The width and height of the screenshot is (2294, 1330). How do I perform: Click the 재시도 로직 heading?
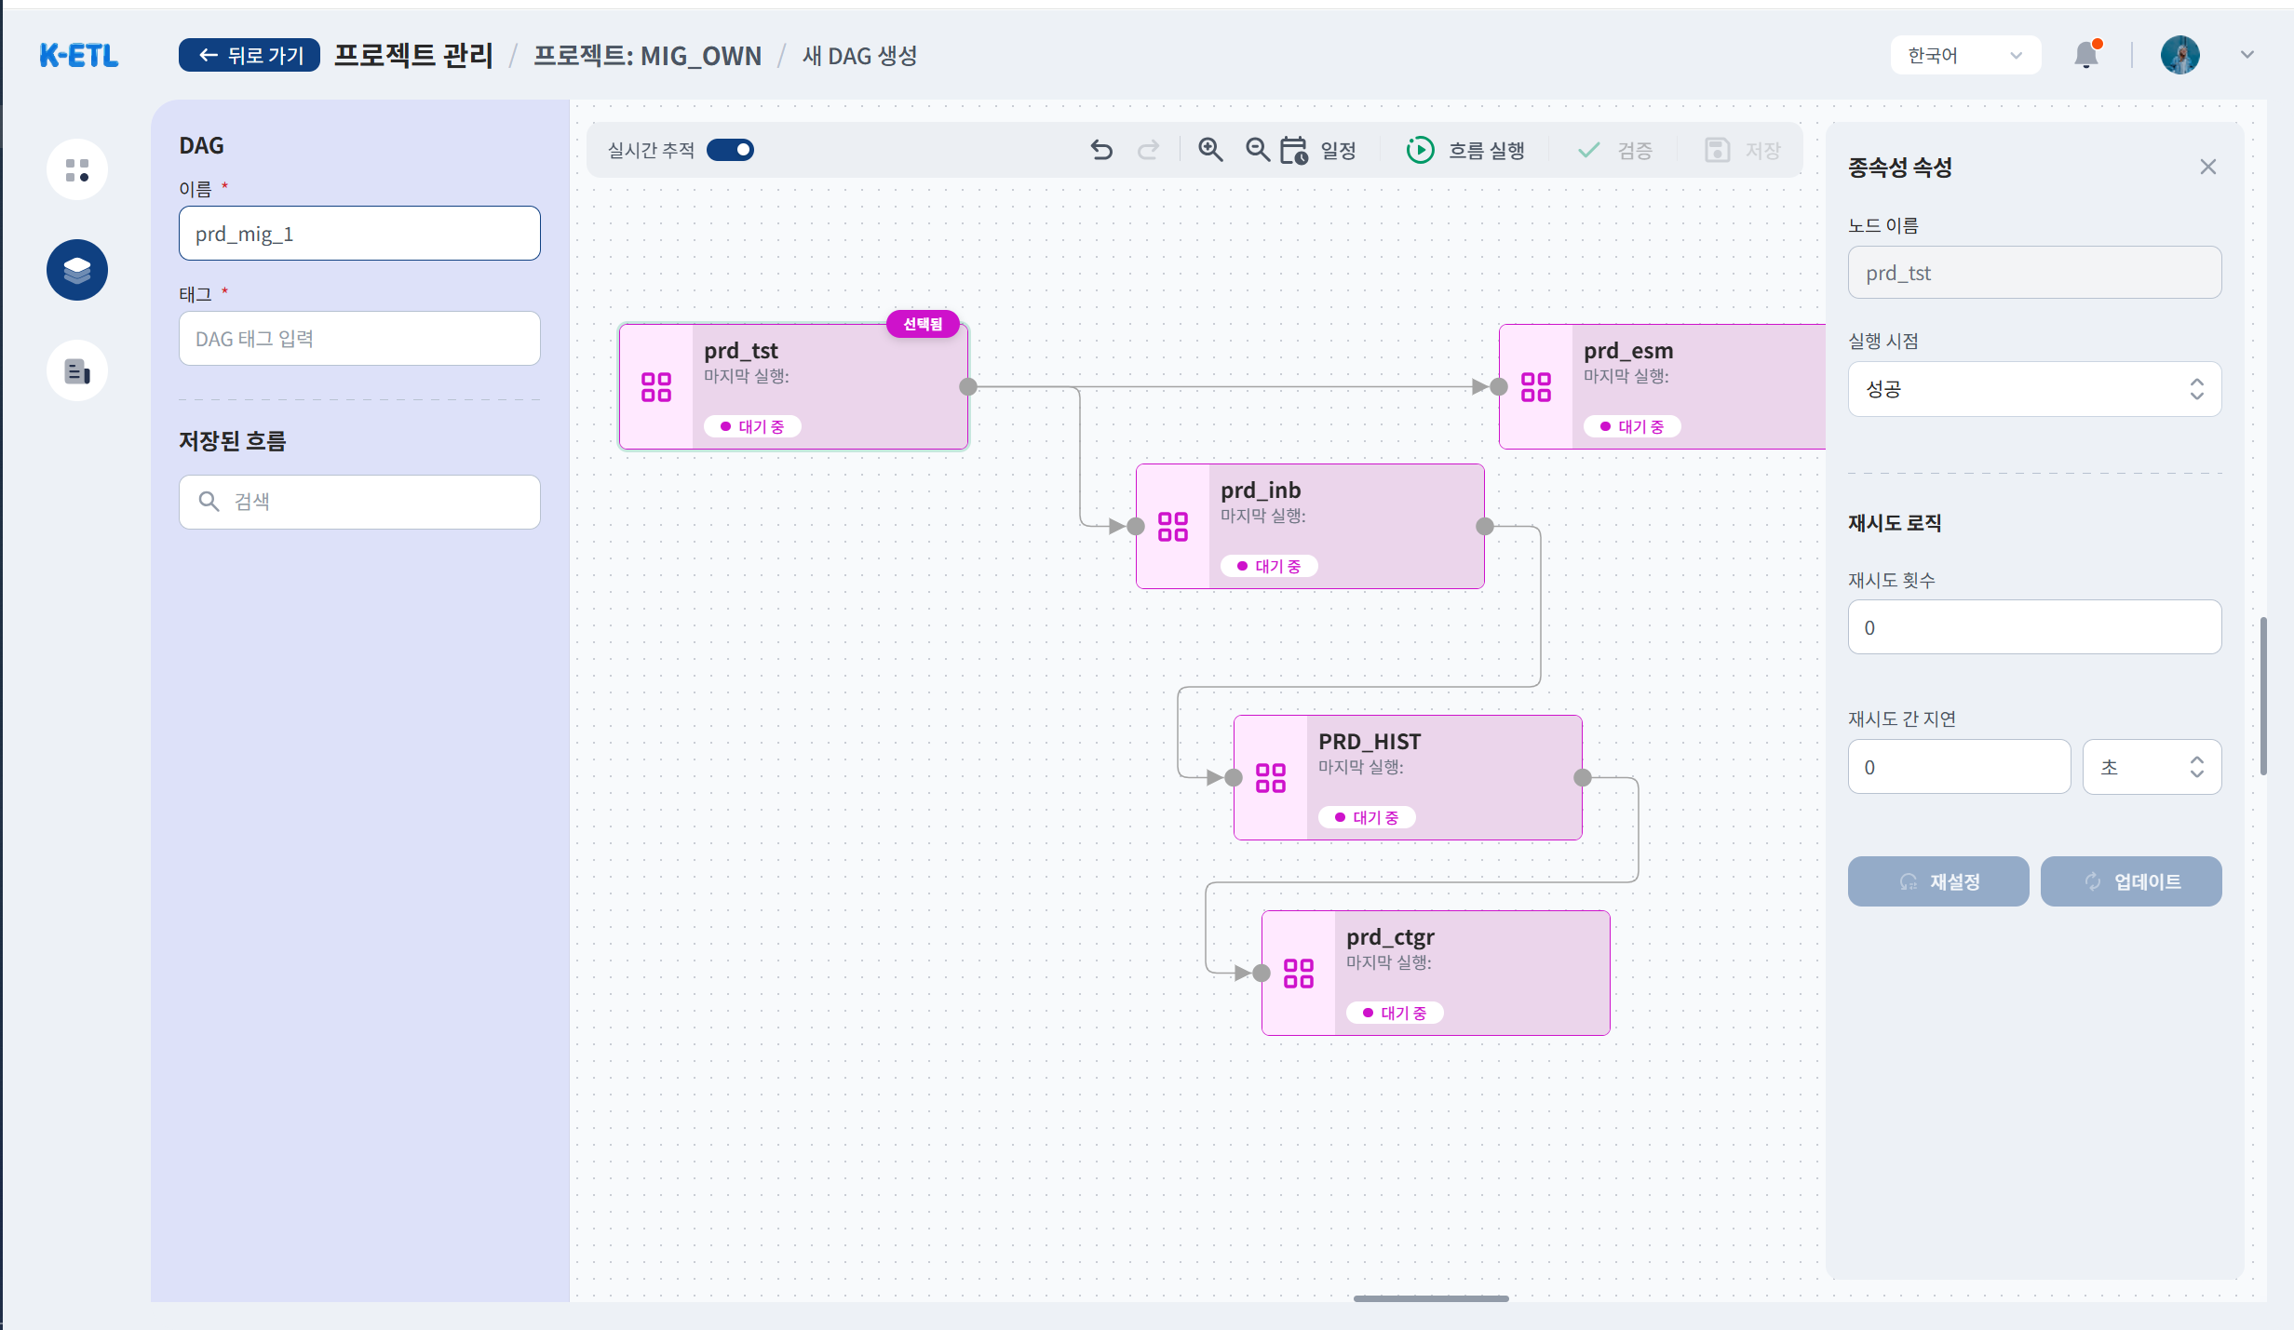(1895, 523)
